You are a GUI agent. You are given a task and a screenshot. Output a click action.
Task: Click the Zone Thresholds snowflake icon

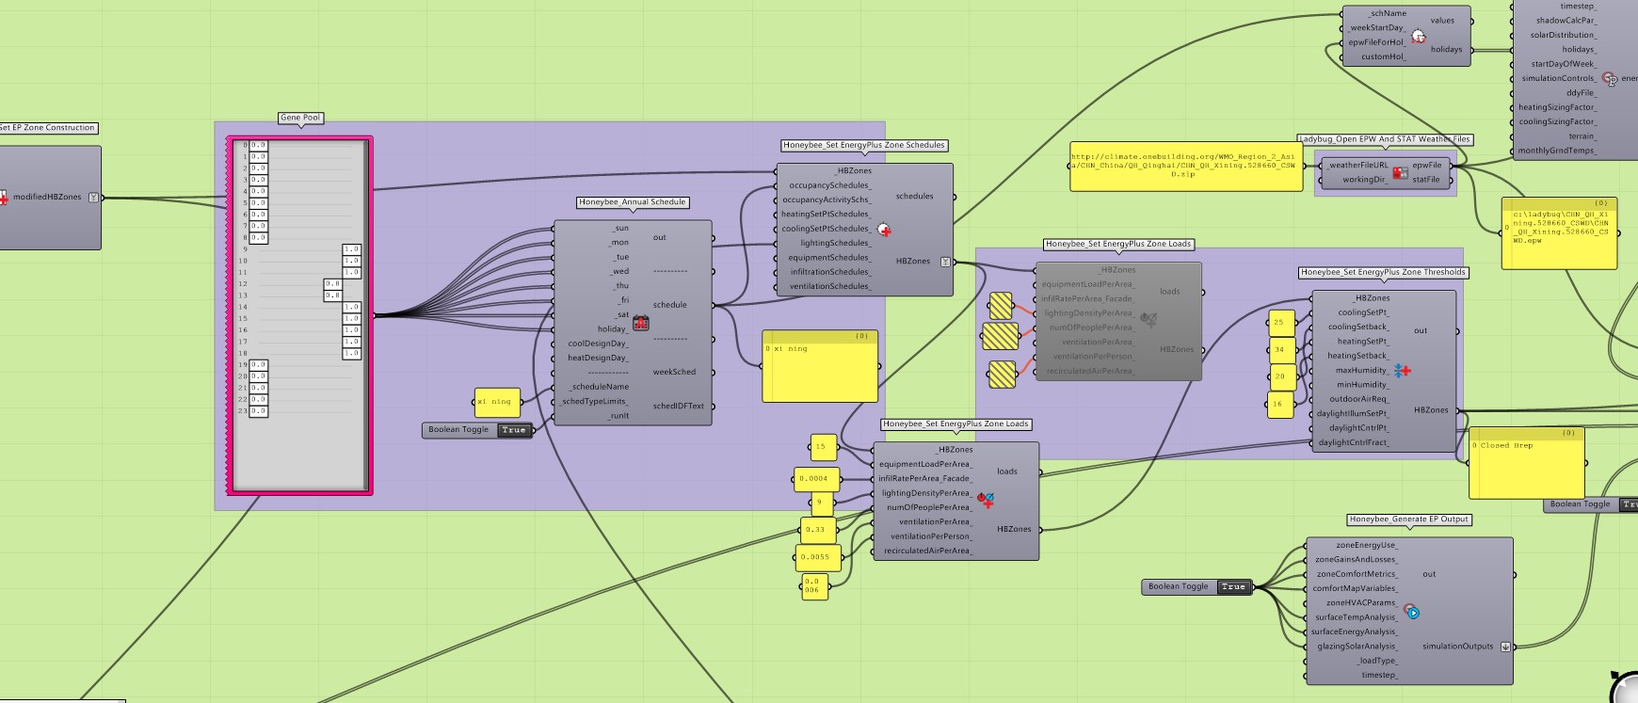click(x=1402, y=371)
